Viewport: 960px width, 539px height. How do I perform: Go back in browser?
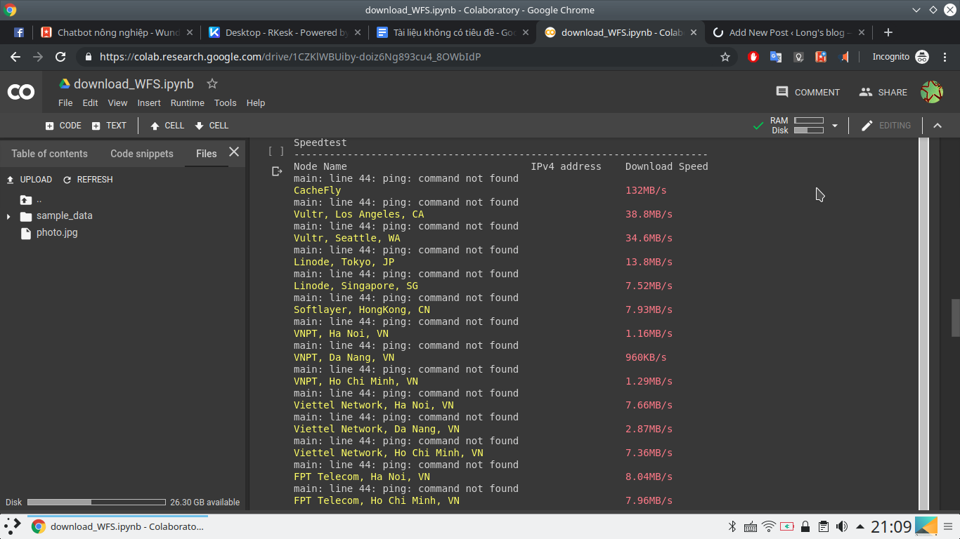pyautogui.click(x=15, y=57)
